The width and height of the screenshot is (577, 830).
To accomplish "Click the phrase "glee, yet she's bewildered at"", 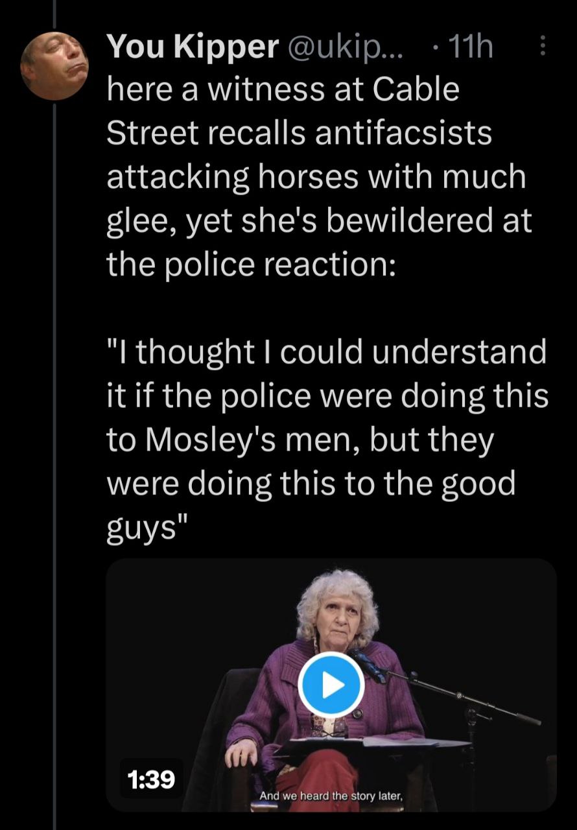I will [x=318, y=220].
